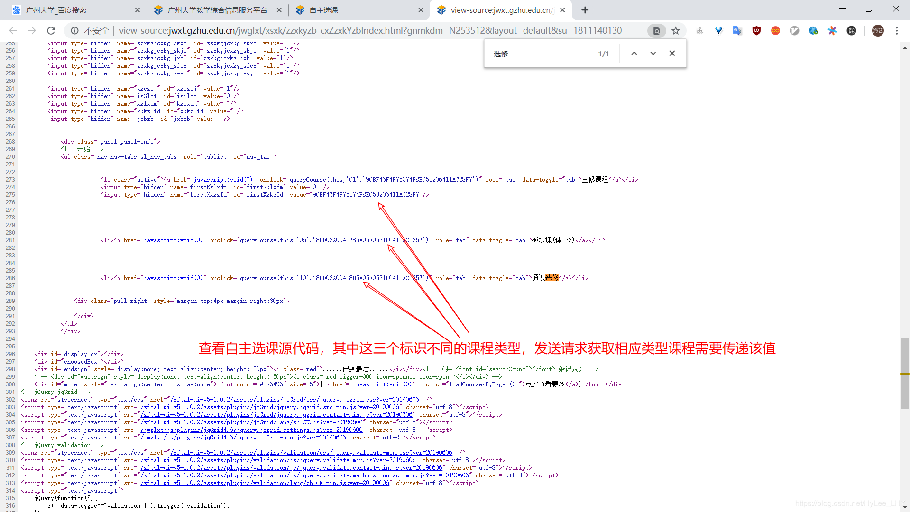
Task: Open the jquery.jqGrid-min.js link
Action: [x=243, y=438]
